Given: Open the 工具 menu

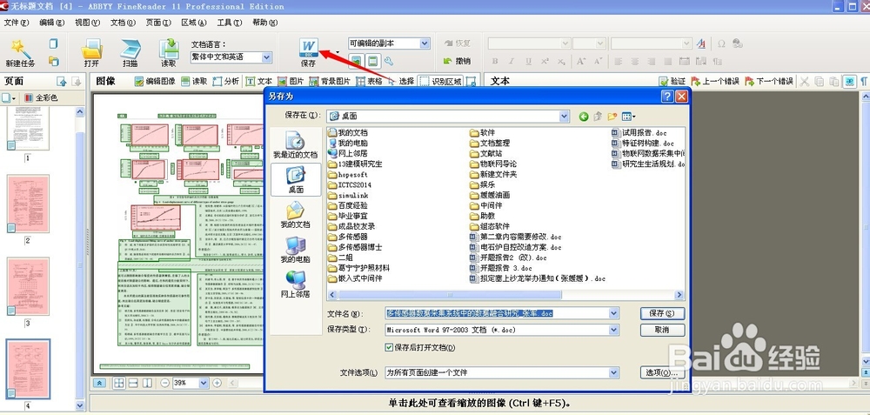Looking at the screenshot, I should 229,23.
